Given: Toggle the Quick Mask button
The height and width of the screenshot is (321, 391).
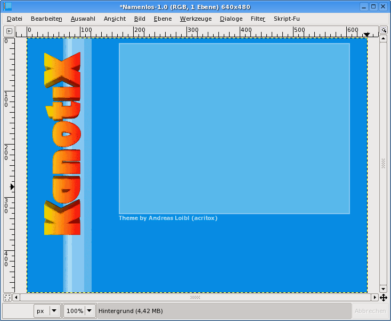Looking at the screenshot, I should coord(7,298).
